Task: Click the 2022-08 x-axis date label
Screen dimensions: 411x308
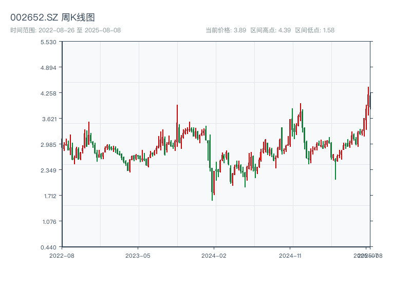Action: click(62, 255)
